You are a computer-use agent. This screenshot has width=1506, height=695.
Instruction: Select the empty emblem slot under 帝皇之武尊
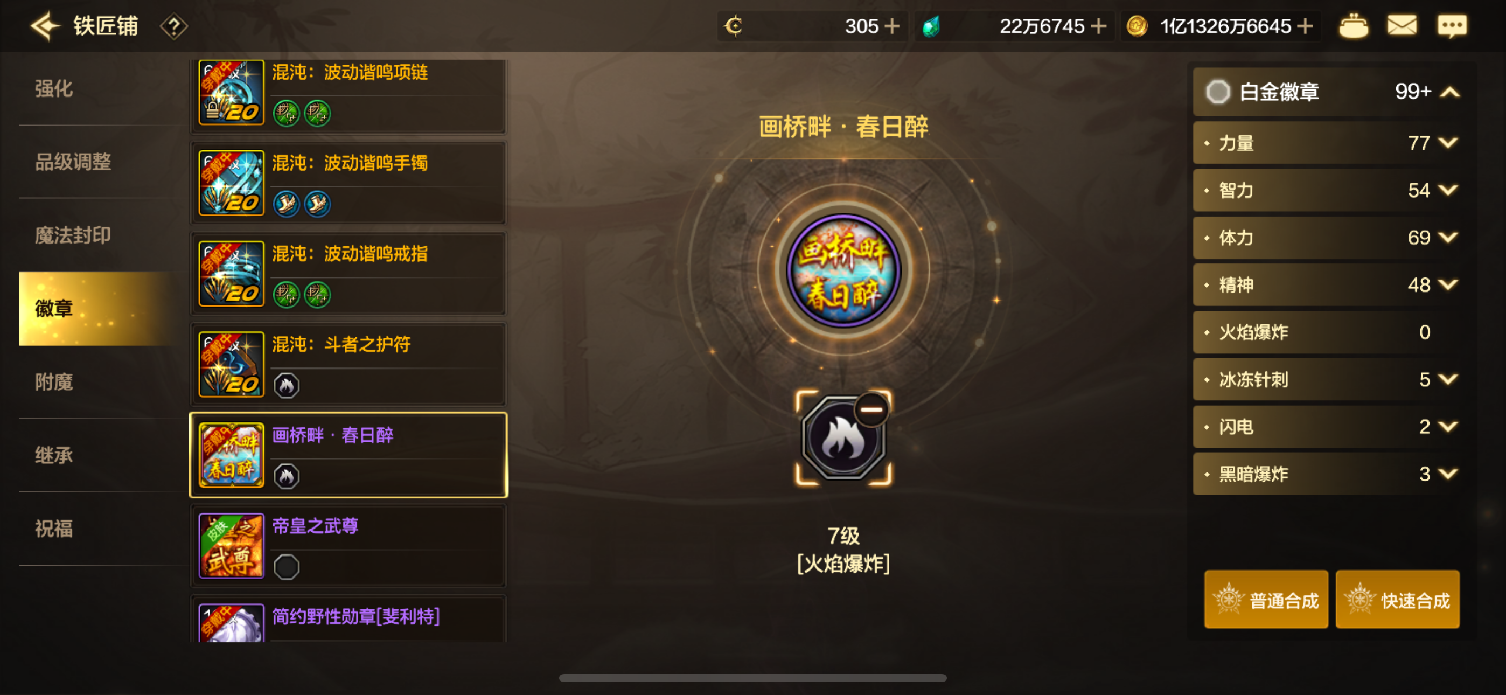pos(286,567)
